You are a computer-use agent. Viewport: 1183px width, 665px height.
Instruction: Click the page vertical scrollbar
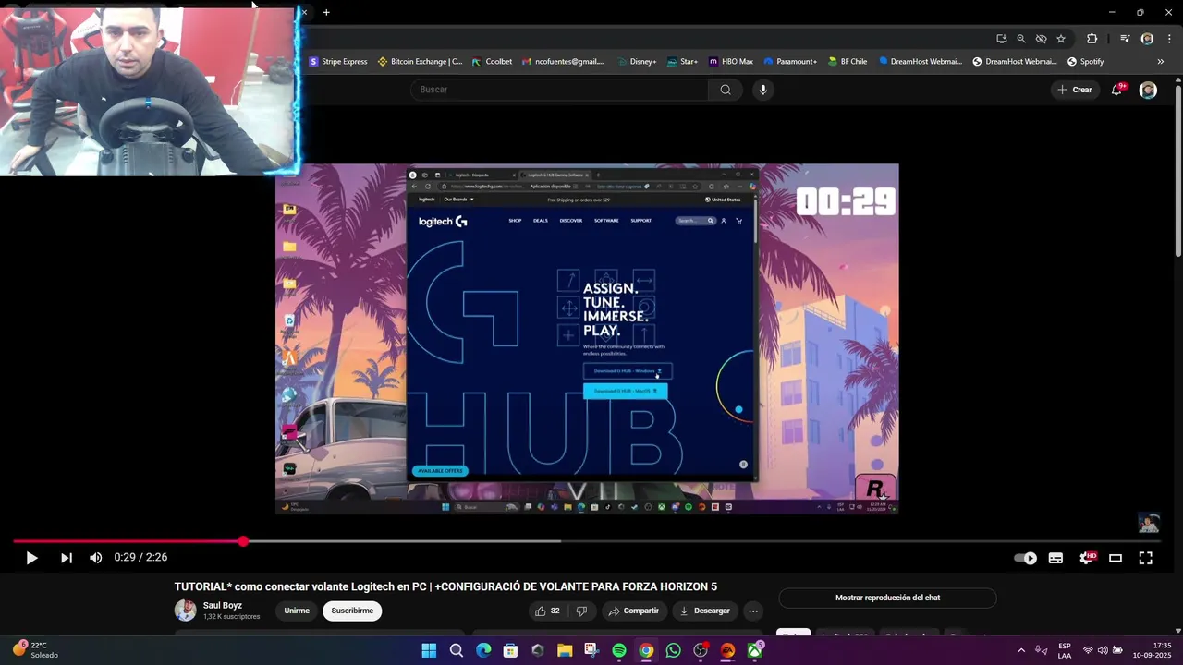[1177, 171]
